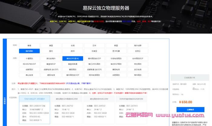Pick the 全球云 region option

tap(138, 51)
